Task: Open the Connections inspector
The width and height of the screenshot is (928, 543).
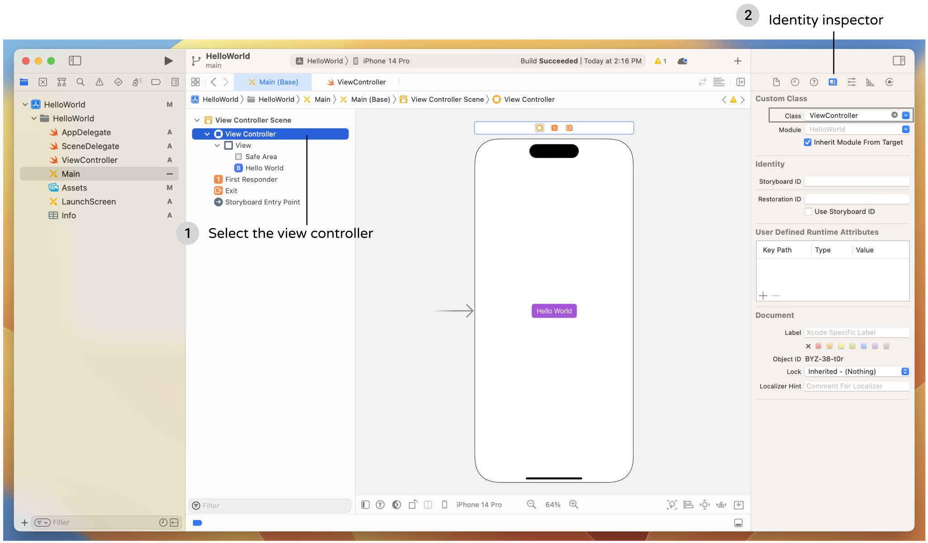Action: pyautogui.click(x=890, y=82)
